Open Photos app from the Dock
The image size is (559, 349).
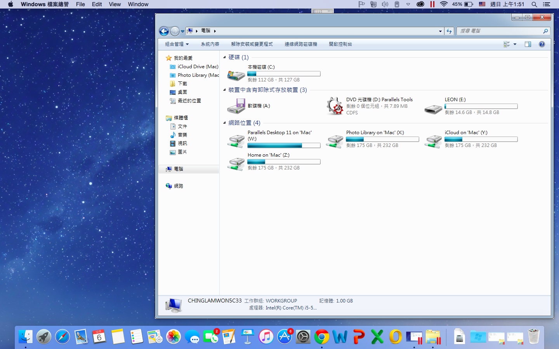pyautogui.click(x=174, y=337)
